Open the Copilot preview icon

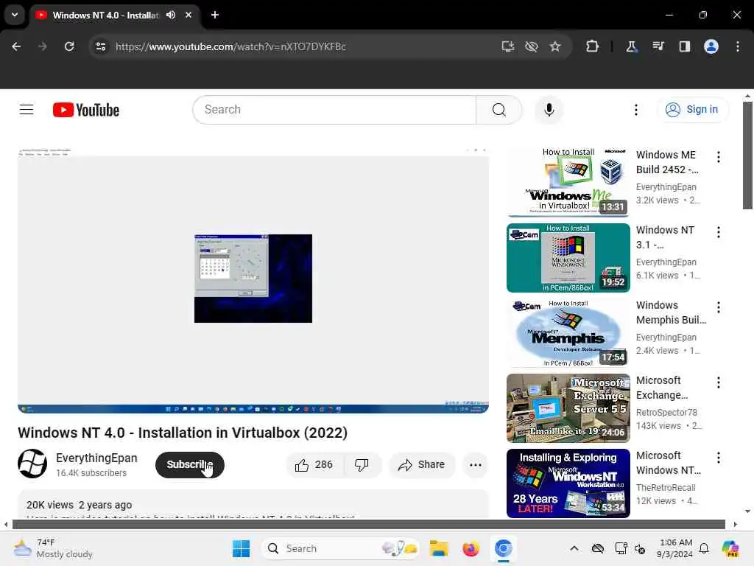pos(730,548)
